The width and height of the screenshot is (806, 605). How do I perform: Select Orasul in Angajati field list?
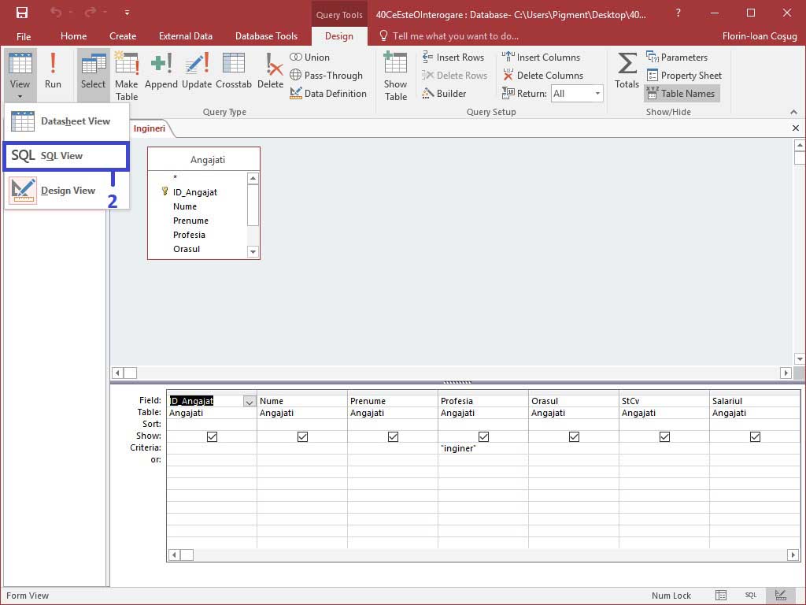(186, 249)
